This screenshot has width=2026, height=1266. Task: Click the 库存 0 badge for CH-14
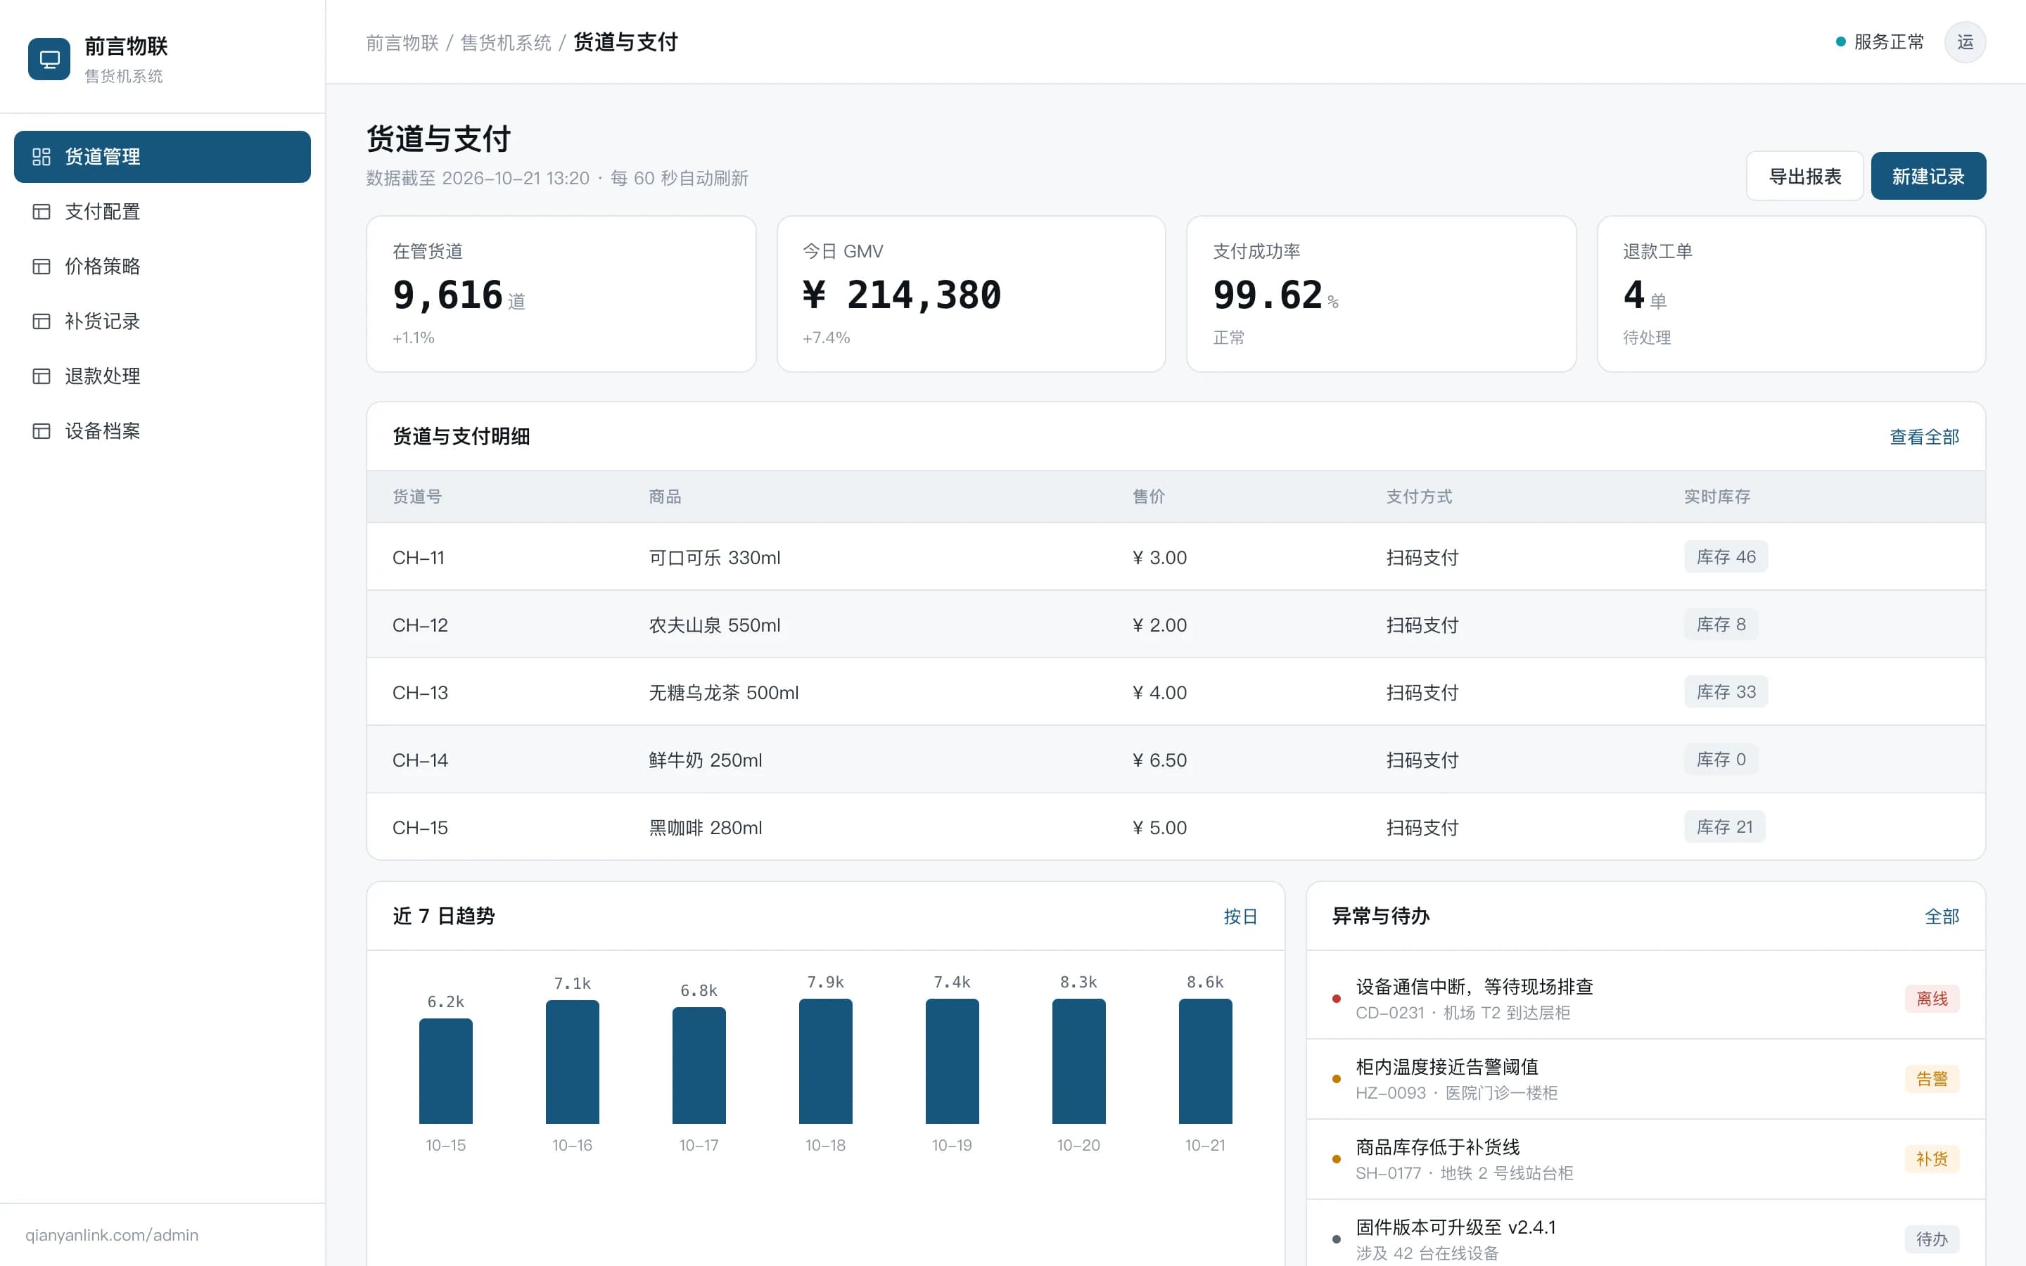[x=1721, y=760]
